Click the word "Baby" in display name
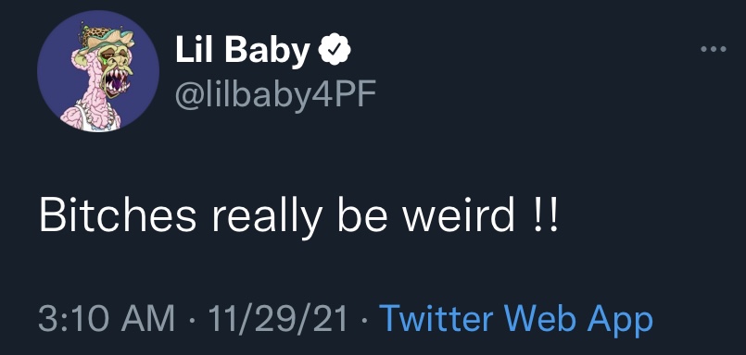This screenshot has height=355, width=746. [268, 51]
